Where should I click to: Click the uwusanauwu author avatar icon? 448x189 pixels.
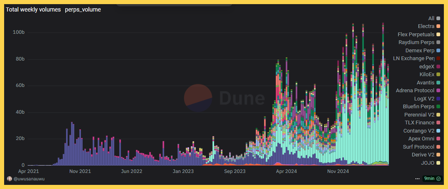tap(9, 179)
